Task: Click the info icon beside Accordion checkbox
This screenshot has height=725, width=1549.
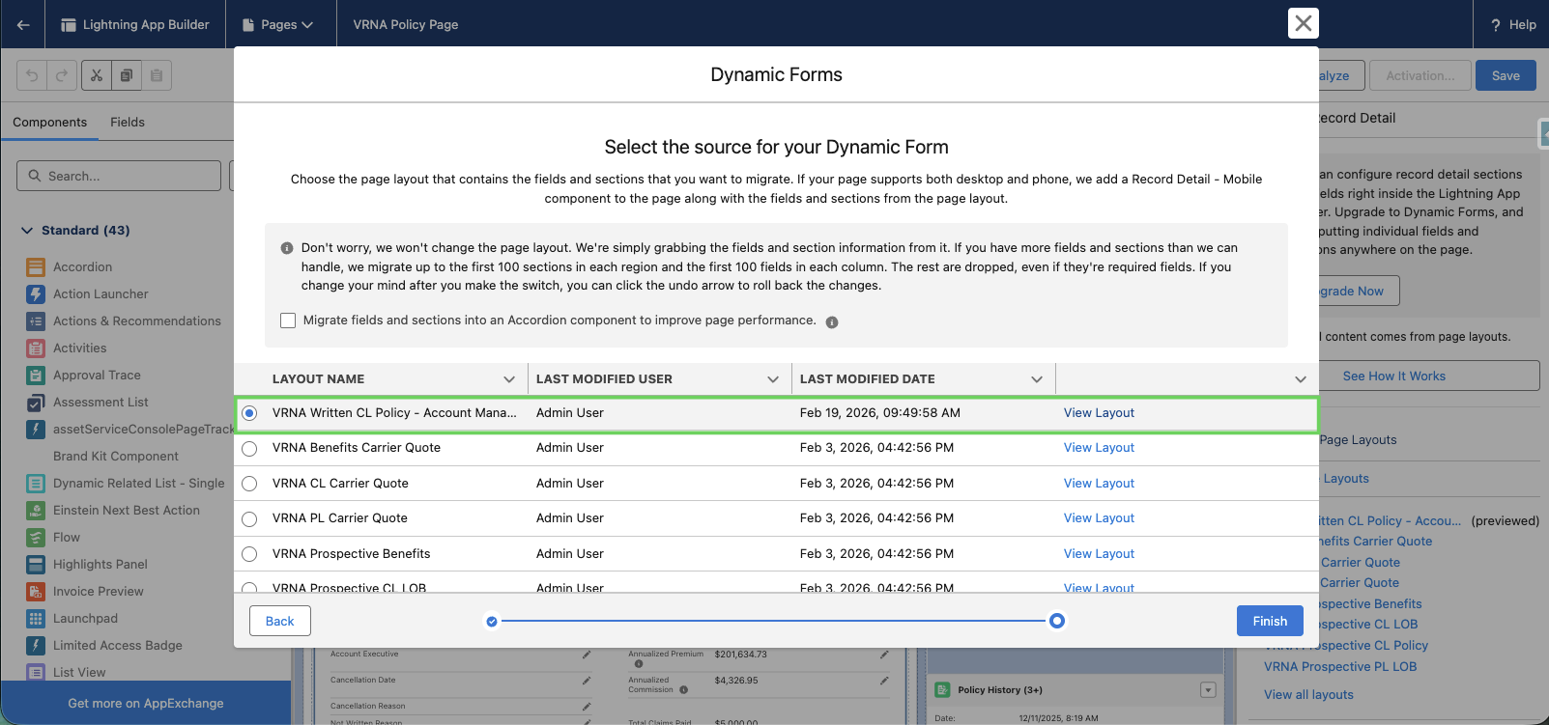Action: pyautogui.click(x=832, y=322)
